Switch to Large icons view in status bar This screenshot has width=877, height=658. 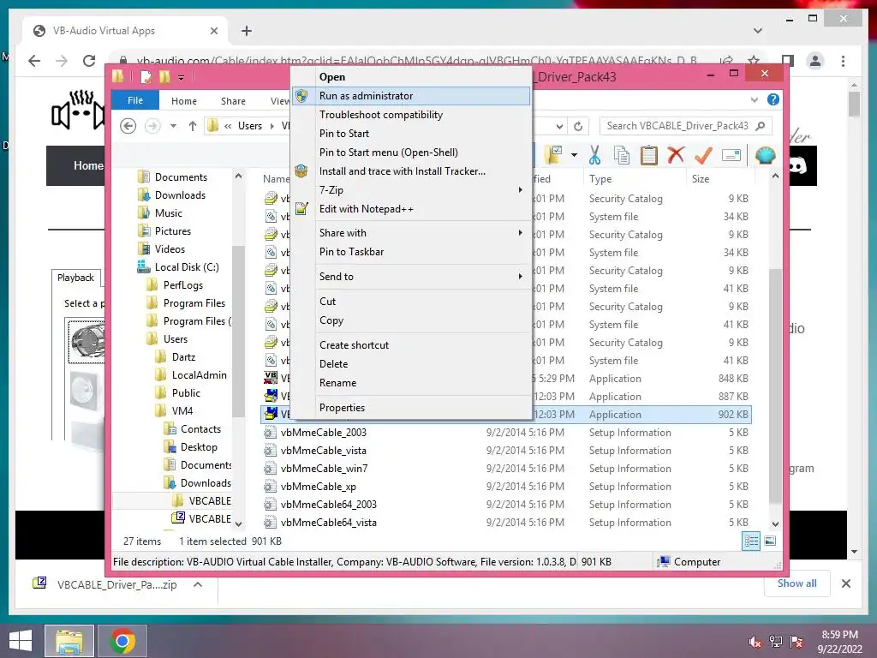[770, 541]
